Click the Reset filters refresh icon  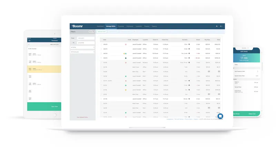point(93,31)
